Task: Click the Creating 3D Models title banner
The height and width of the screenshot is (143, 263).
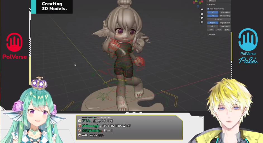Action: [x=52, y=7]
